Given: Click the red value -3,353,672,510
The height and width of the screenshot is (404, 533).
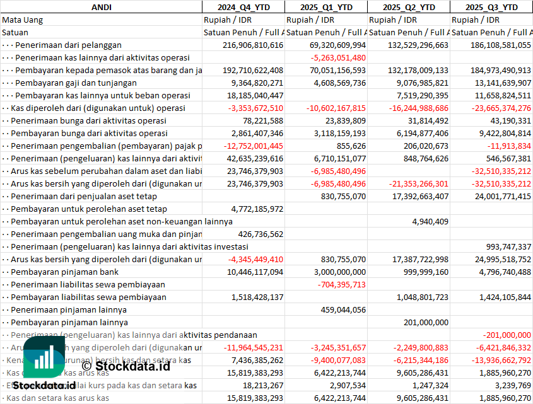Looking at the screenshot, I should pyautogui.click(x=255, y=108).
